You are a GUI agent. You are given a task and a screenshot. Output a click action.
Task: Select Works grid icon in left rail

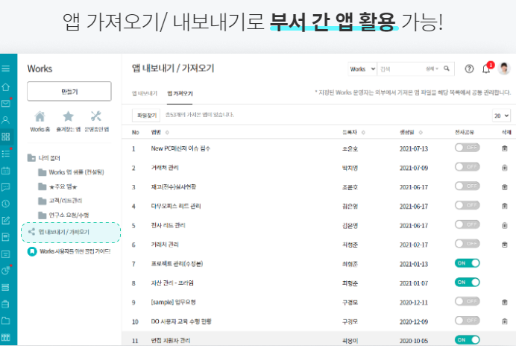(x=6, y=136)
